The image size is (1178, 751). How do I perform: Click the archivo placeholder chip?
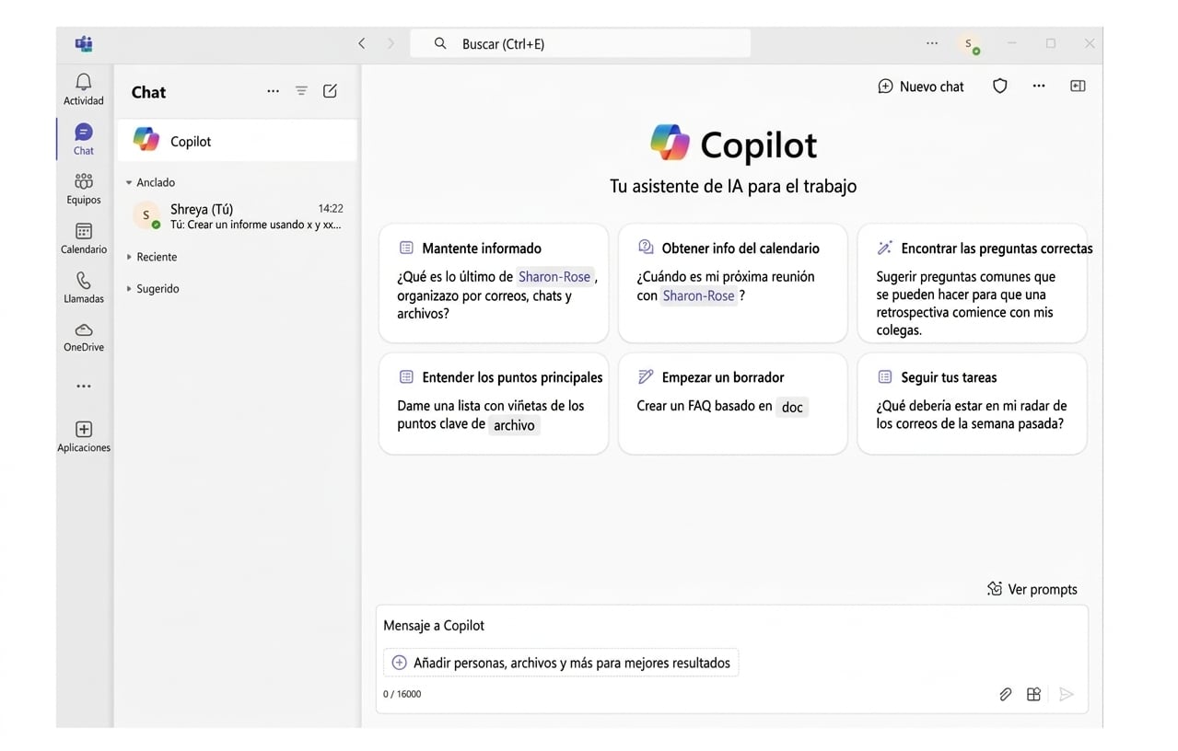(514, 425)
